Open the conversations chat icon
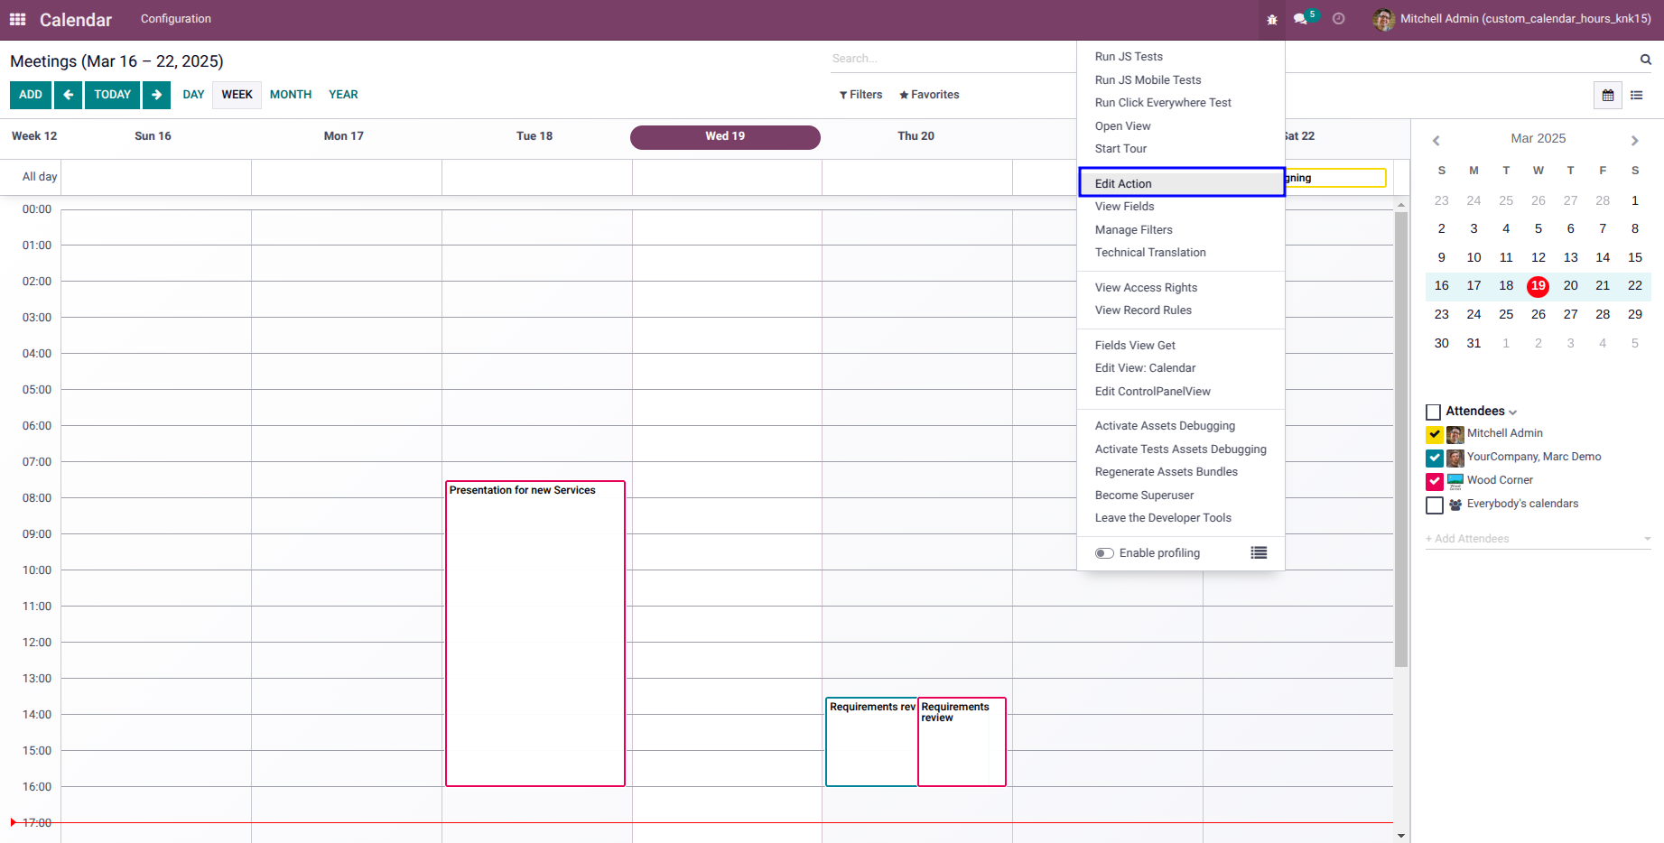The width and height of the screenshot is (1664, 843). [x=1300, y=19]
